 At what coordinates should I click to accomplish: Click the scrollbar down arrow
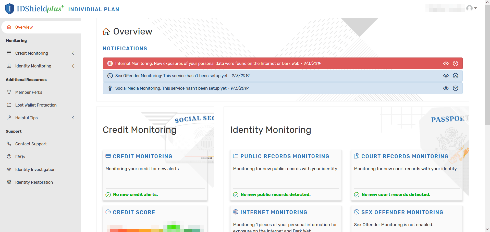487,229
